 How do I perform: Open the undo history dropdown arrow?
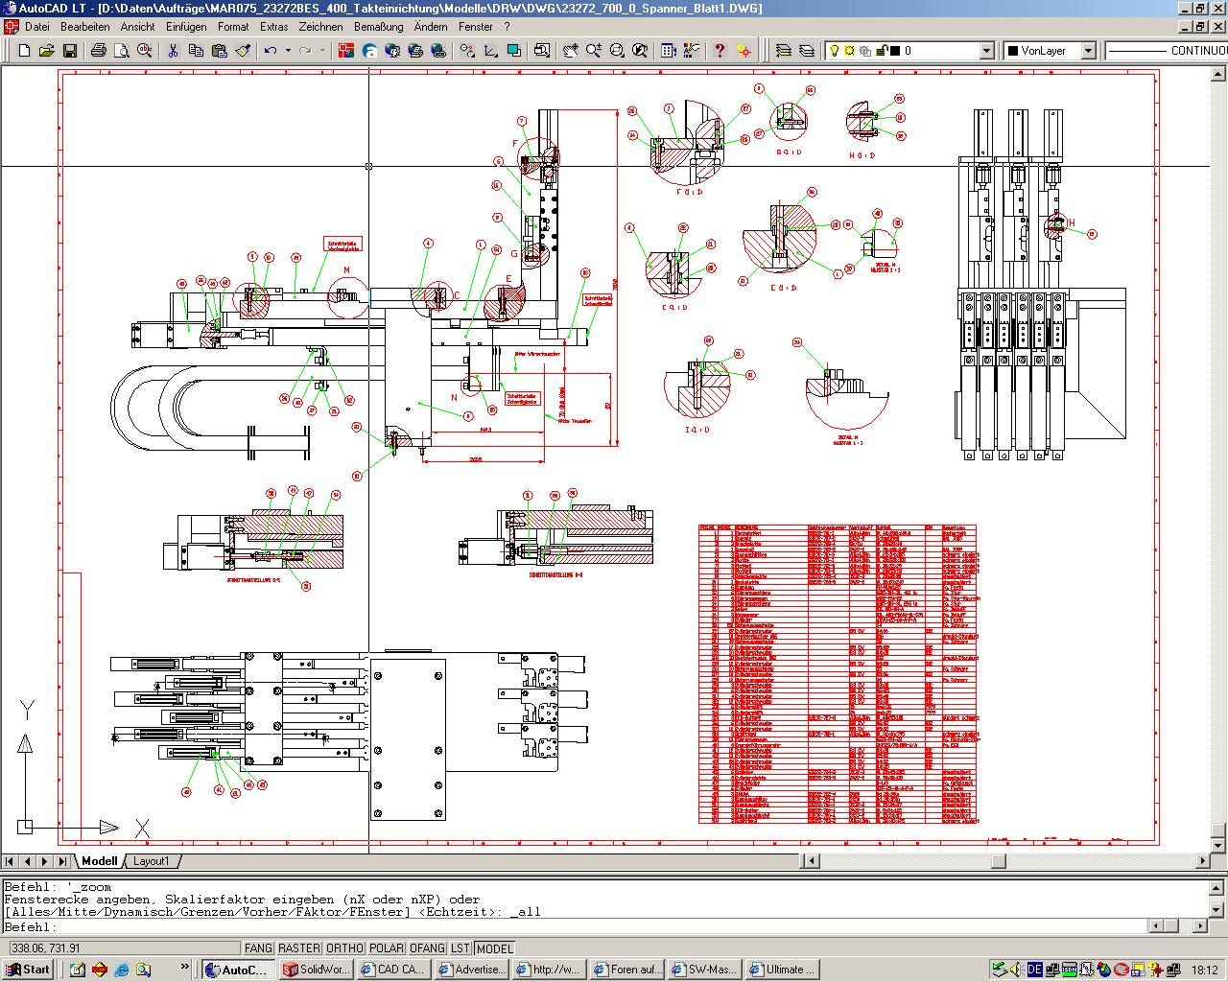point(287,51)
